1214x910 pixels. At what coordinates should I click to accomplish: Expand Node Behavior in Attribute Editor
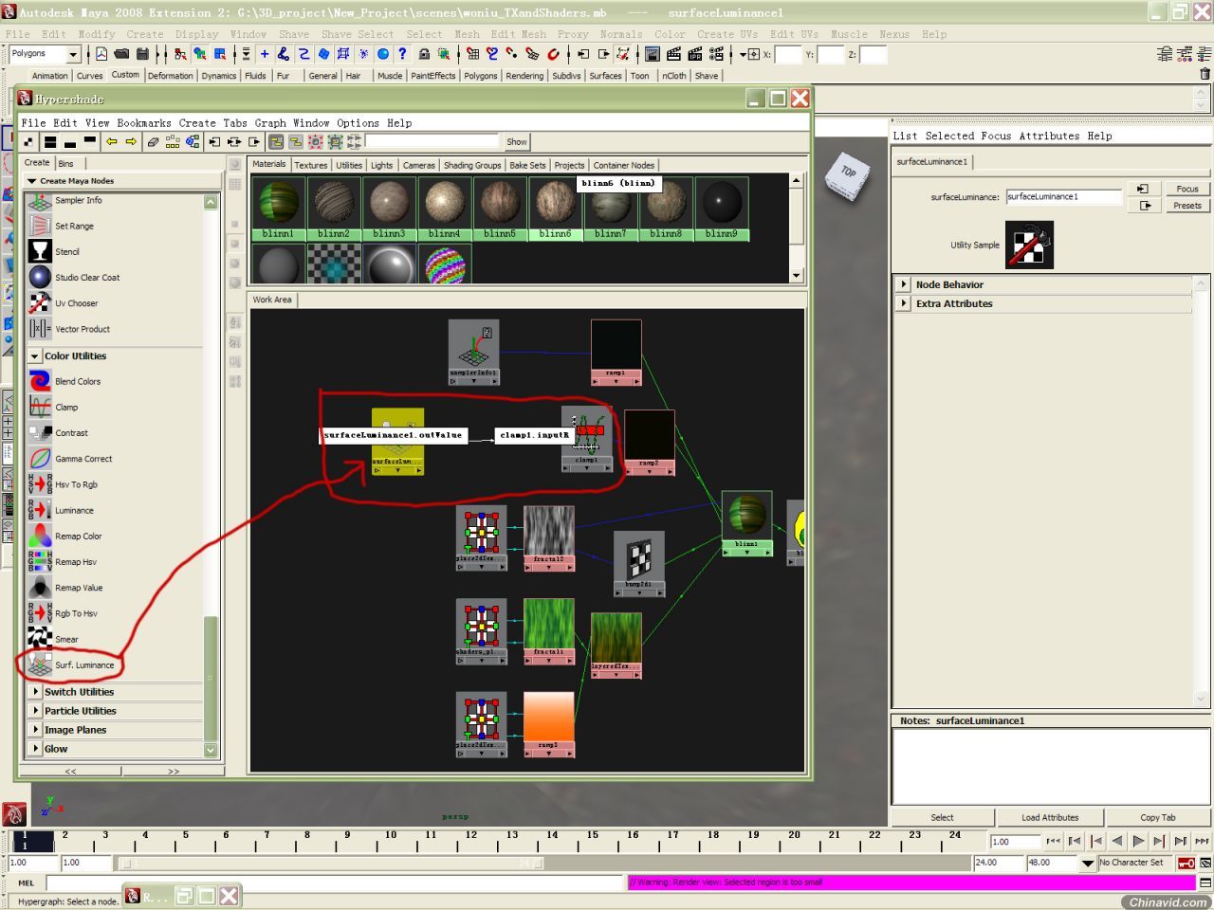tap(904, 284)
